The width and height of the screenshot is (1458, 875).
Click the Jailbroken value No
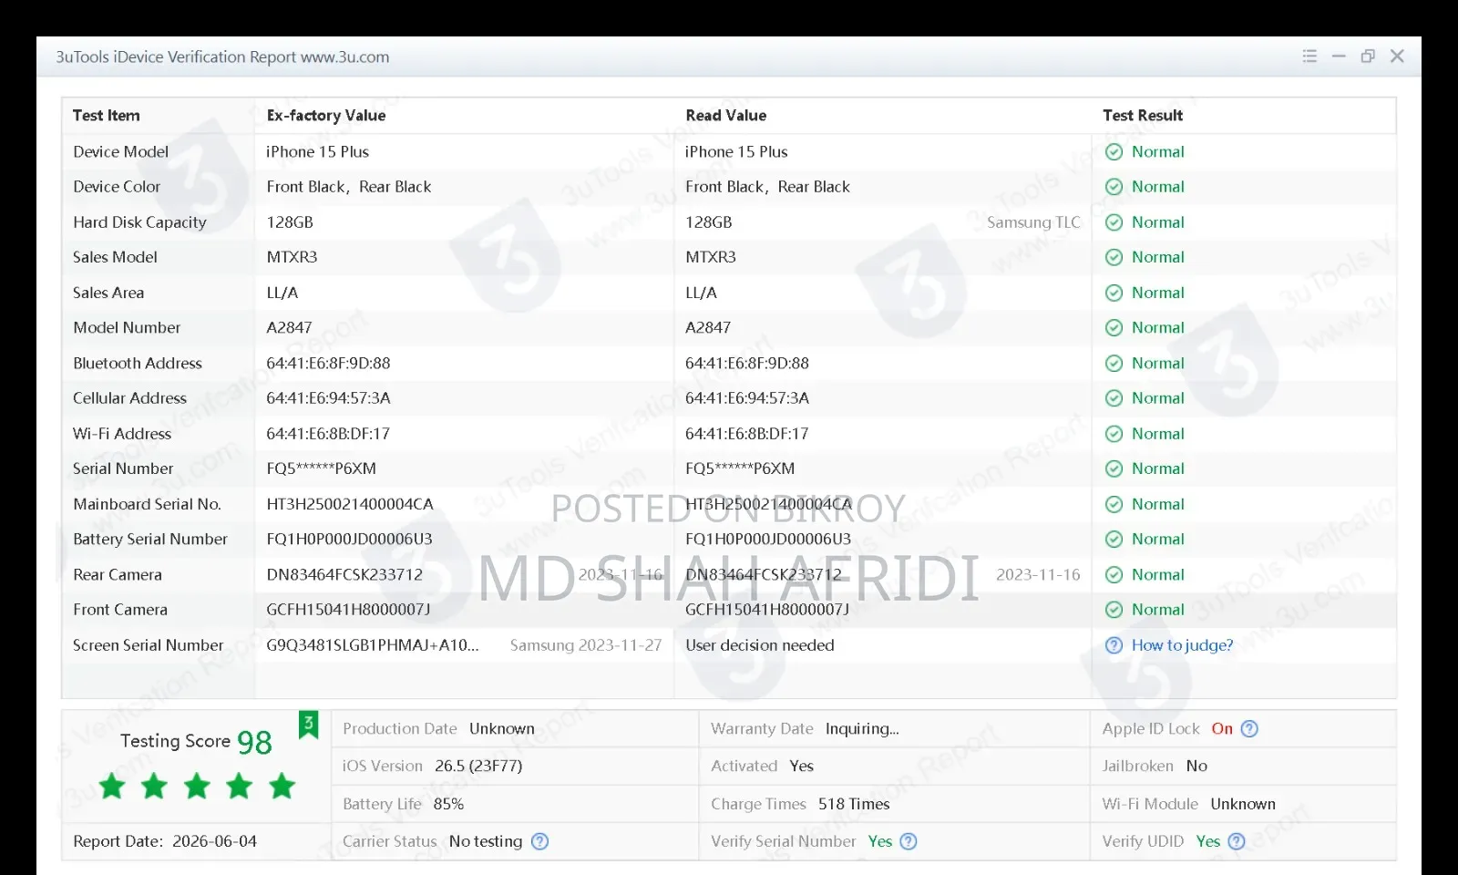point(1196,767)
